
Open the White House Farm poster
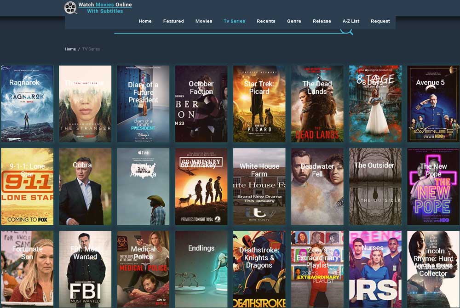tap(259, 186)
